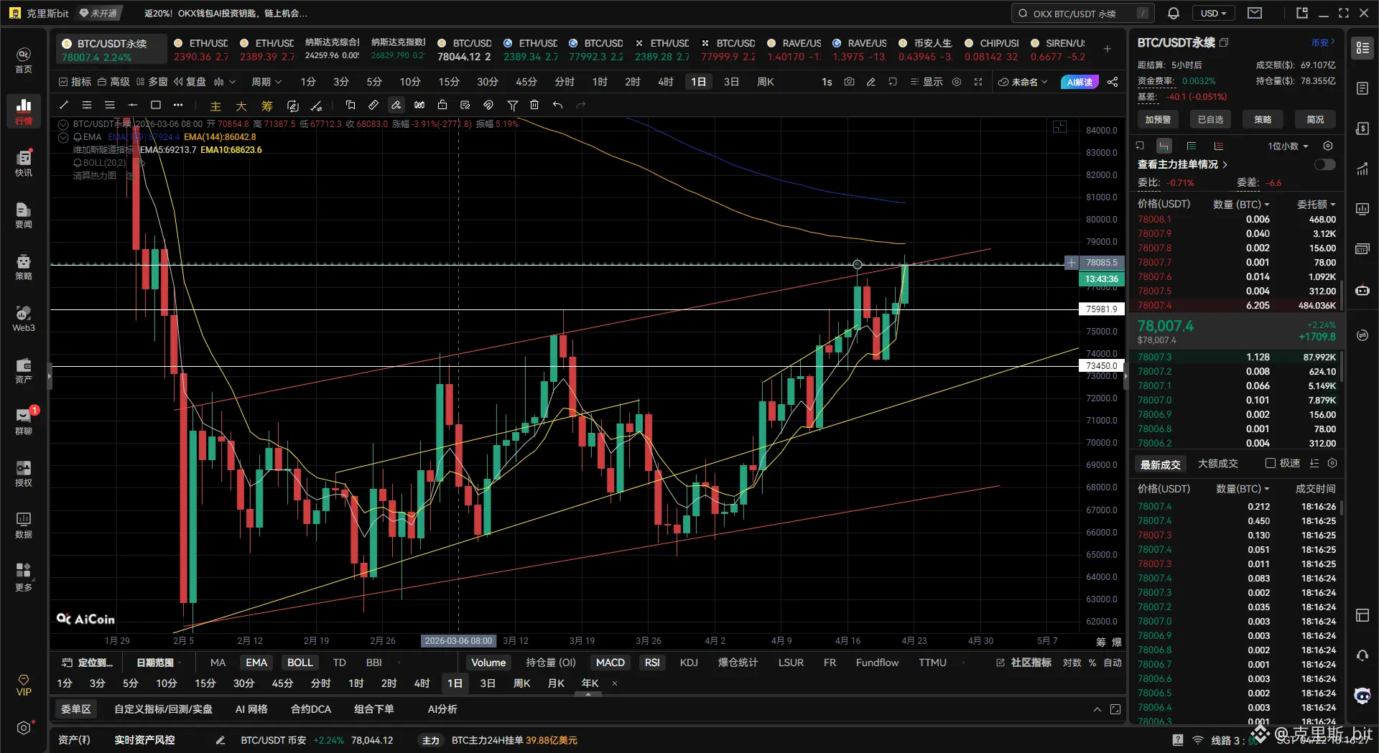Open the 合约DCA tab

[311, 709]
